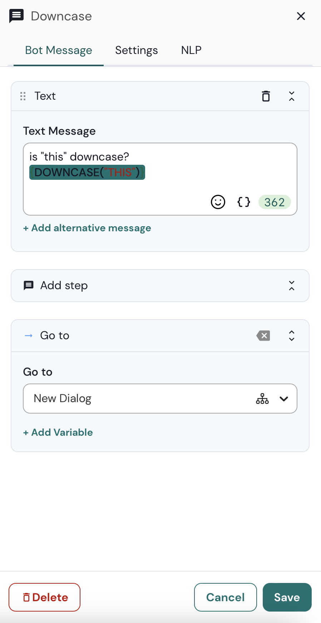This screenshot has width=321, height=623.
Task: Open dialog tree picker in Go to field
Action: click(262, 399)
